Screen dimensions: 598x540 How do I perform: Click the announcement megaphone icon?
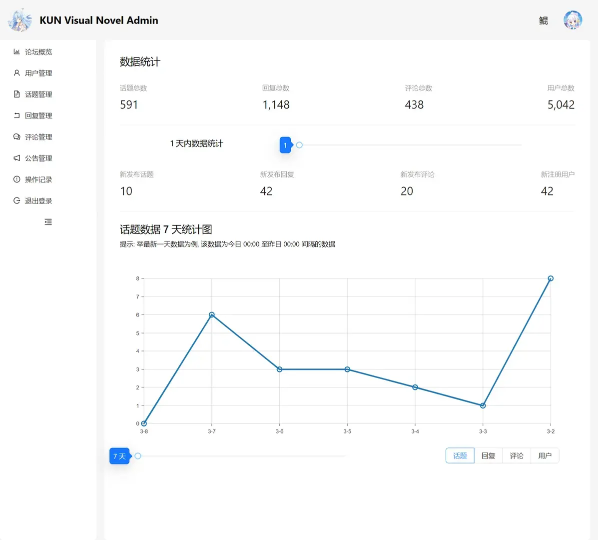click(x=16, y=158)
